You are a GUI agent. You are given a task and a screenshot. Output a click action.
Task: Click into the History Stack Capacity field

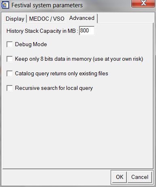[87, 31]
